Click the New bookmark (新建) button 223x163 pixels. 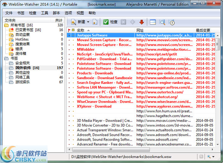coord(78,22)
